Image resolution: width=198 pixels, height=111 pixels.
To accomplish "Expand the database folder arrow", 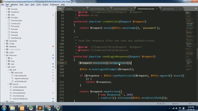I will [5, 47].
